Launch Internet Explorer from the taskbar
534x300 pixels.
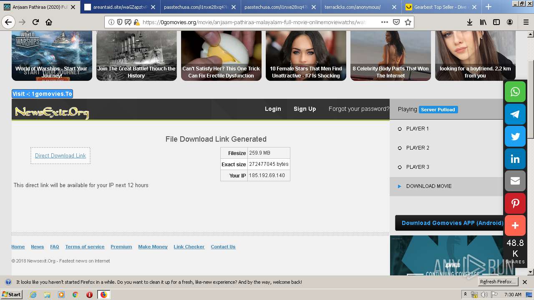33,295
